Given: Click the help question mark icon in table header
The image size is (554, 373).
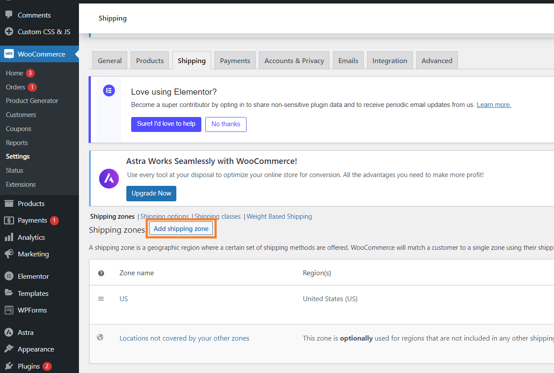Looking at the screenshot, I should tap(101, 273).
